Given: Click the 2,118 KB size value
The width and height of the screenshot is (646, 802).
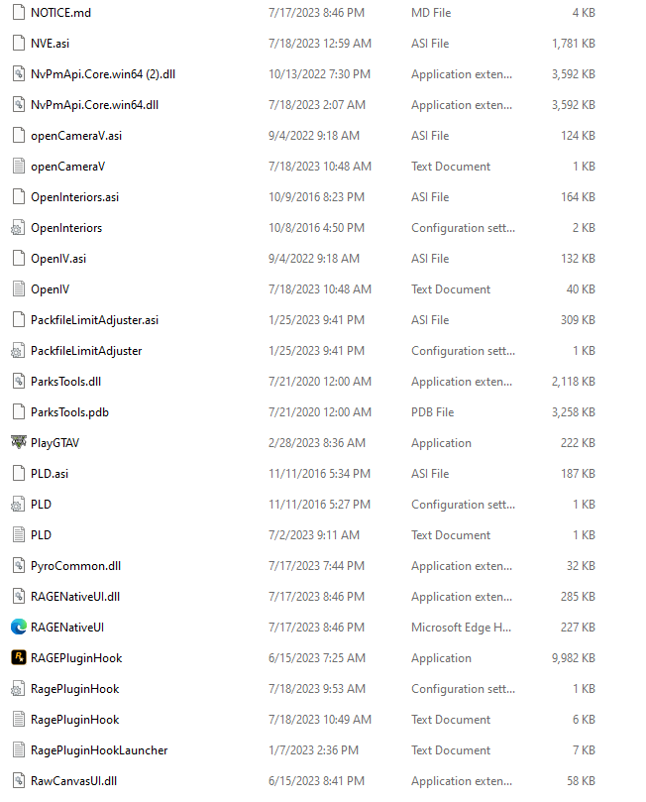Looking at the screenshot, I should tap(574, 382).
